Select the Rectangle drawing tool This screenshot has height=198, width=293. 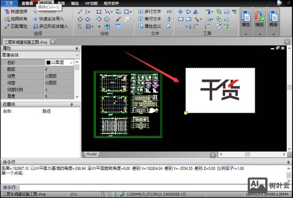[99, 12]
